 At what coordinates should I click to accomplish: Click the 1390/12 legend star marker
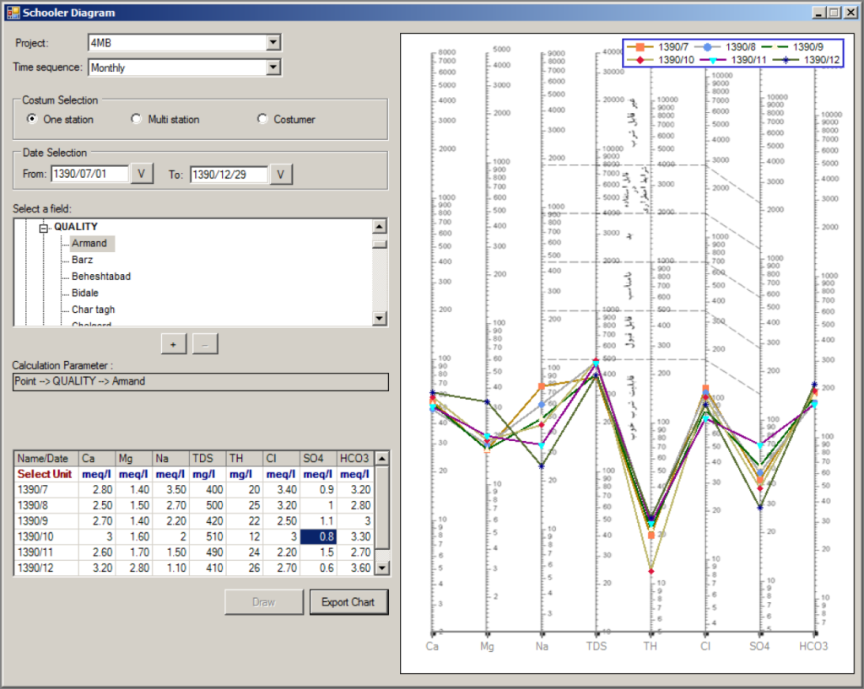pos(786,61)
